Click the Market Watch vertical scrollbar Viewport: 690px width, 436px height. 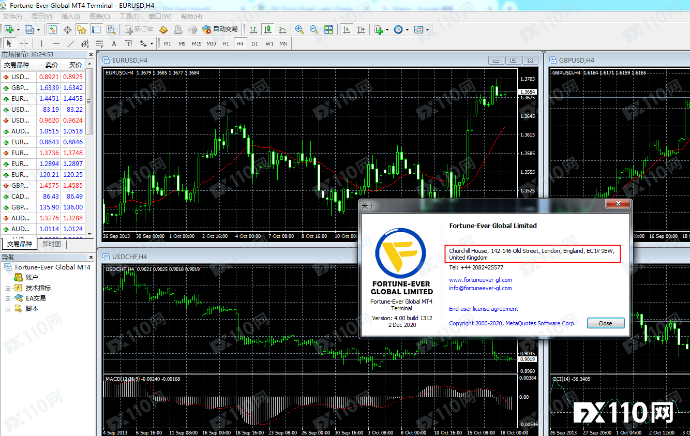pos(90,148)
